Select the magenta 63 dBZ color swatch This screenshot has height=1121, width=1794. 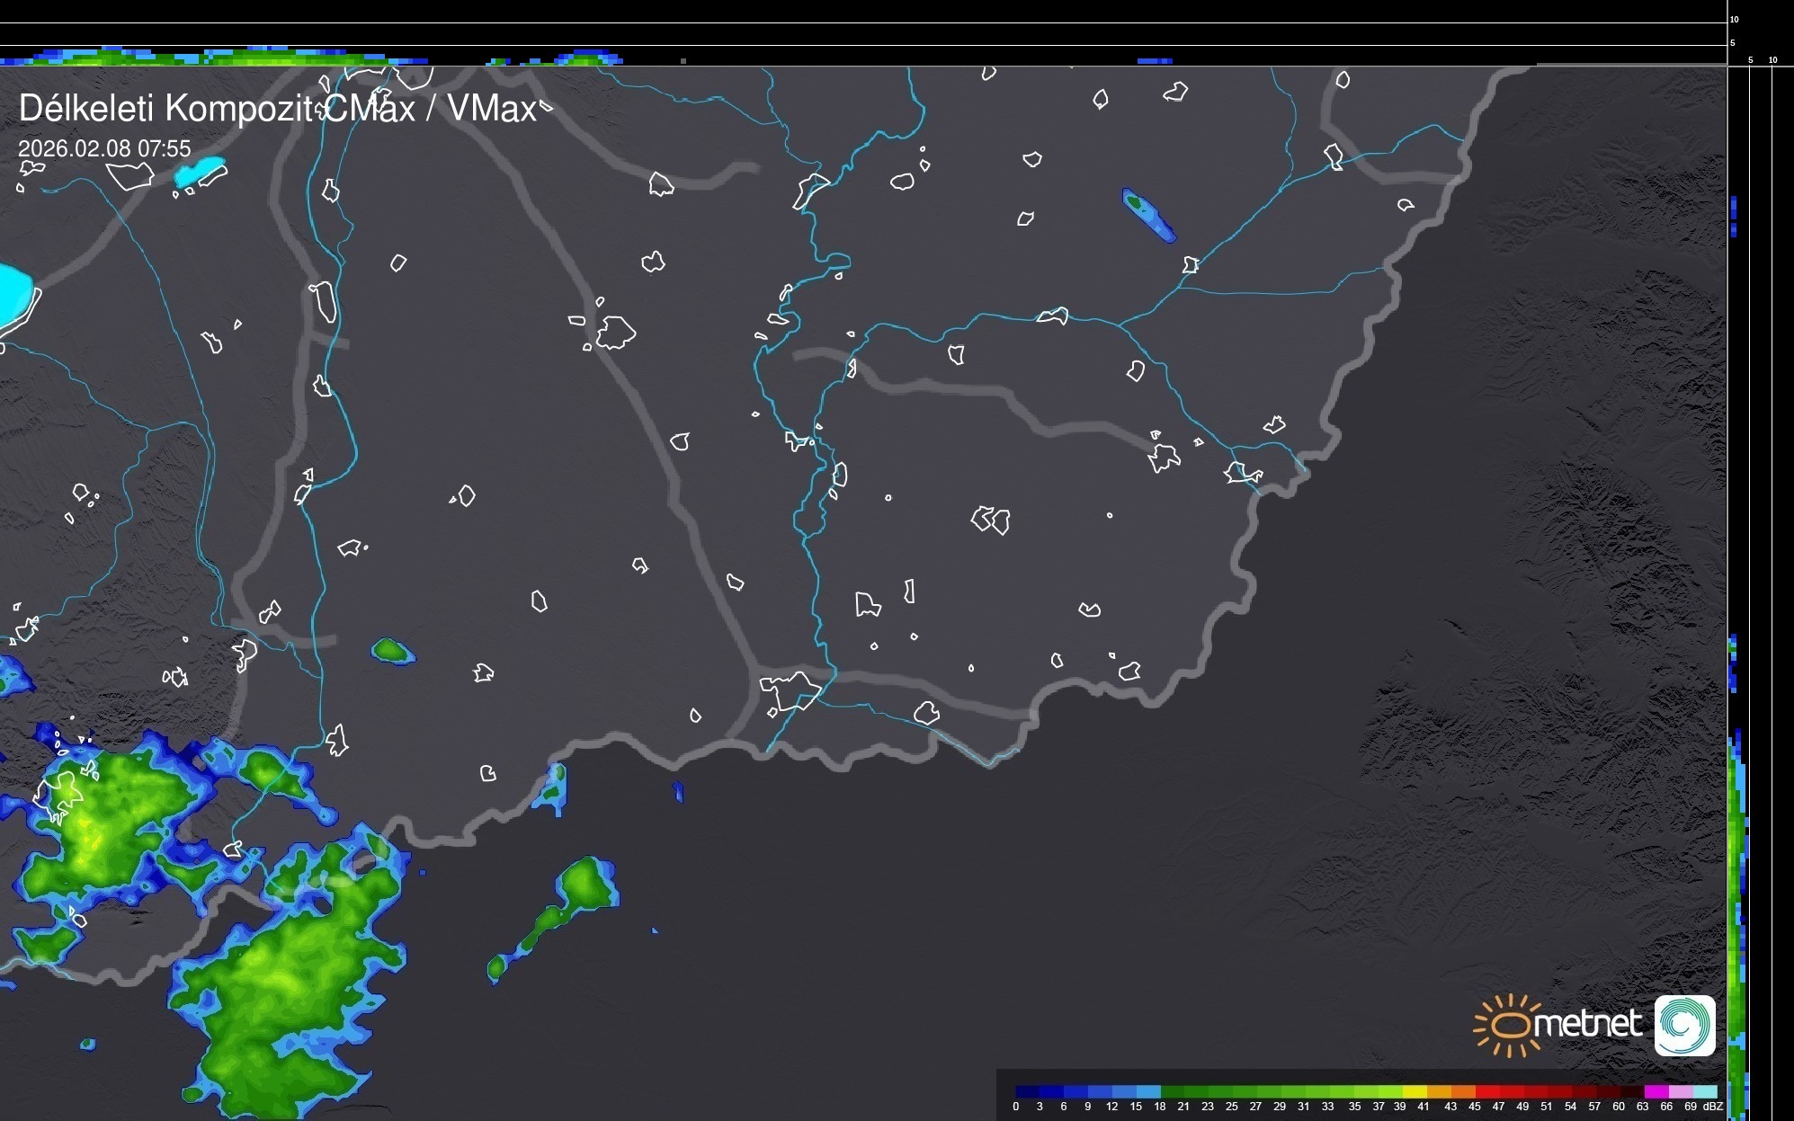click(x=1656, y=1091)
